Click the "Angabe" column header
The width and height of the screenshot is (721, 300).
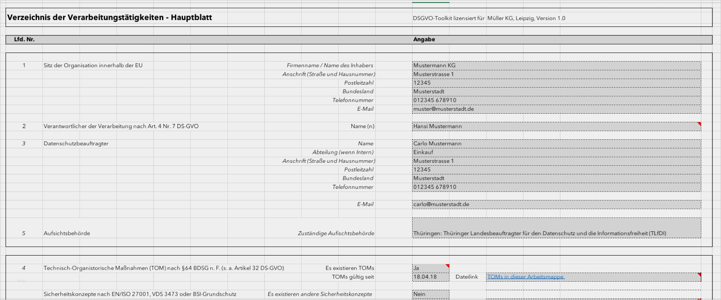(424, 39)
